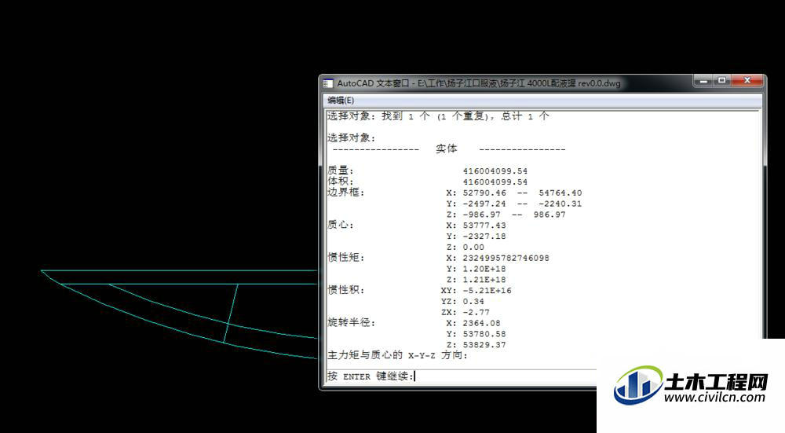Maximize the AutoCAD 文本窗口
This screenshot has height=433, width=785.
[722, 80]
